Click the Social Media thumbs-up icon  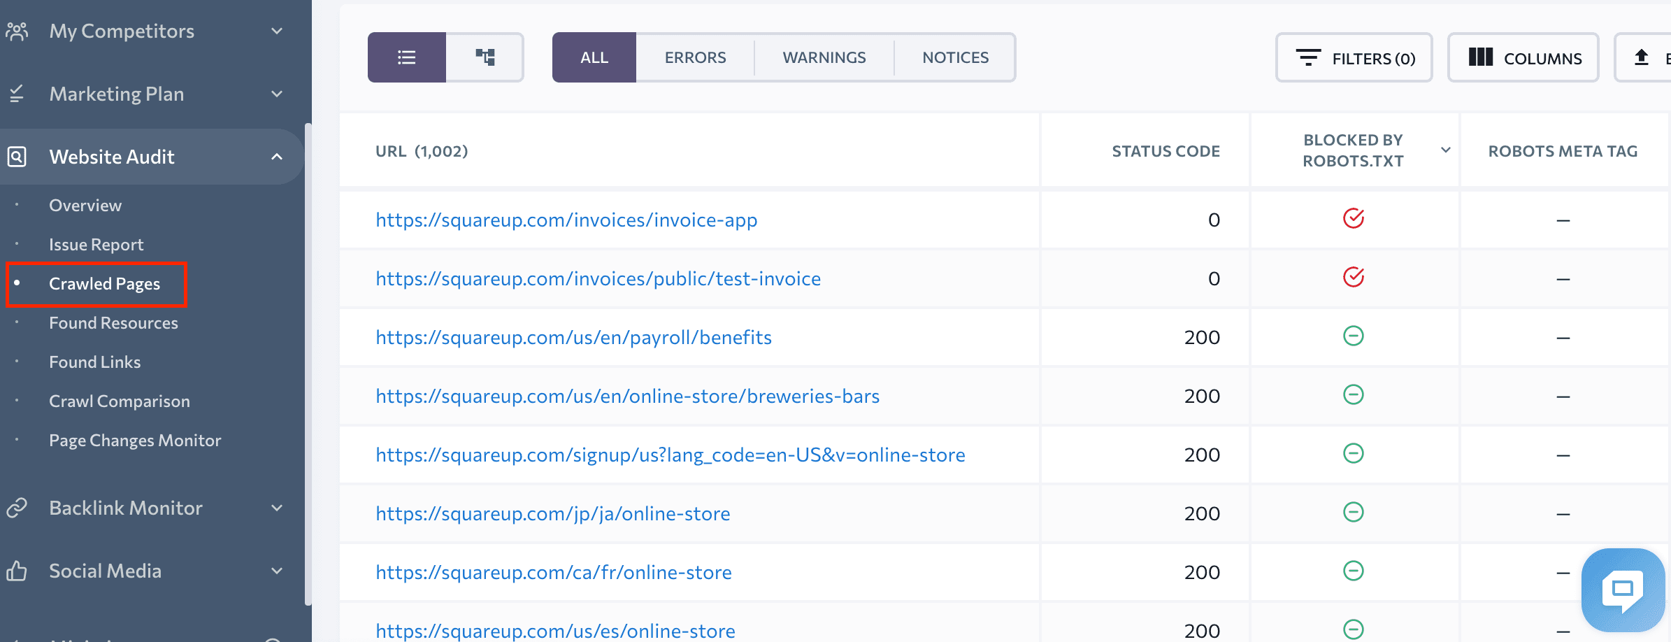click(x=17, y=571)
